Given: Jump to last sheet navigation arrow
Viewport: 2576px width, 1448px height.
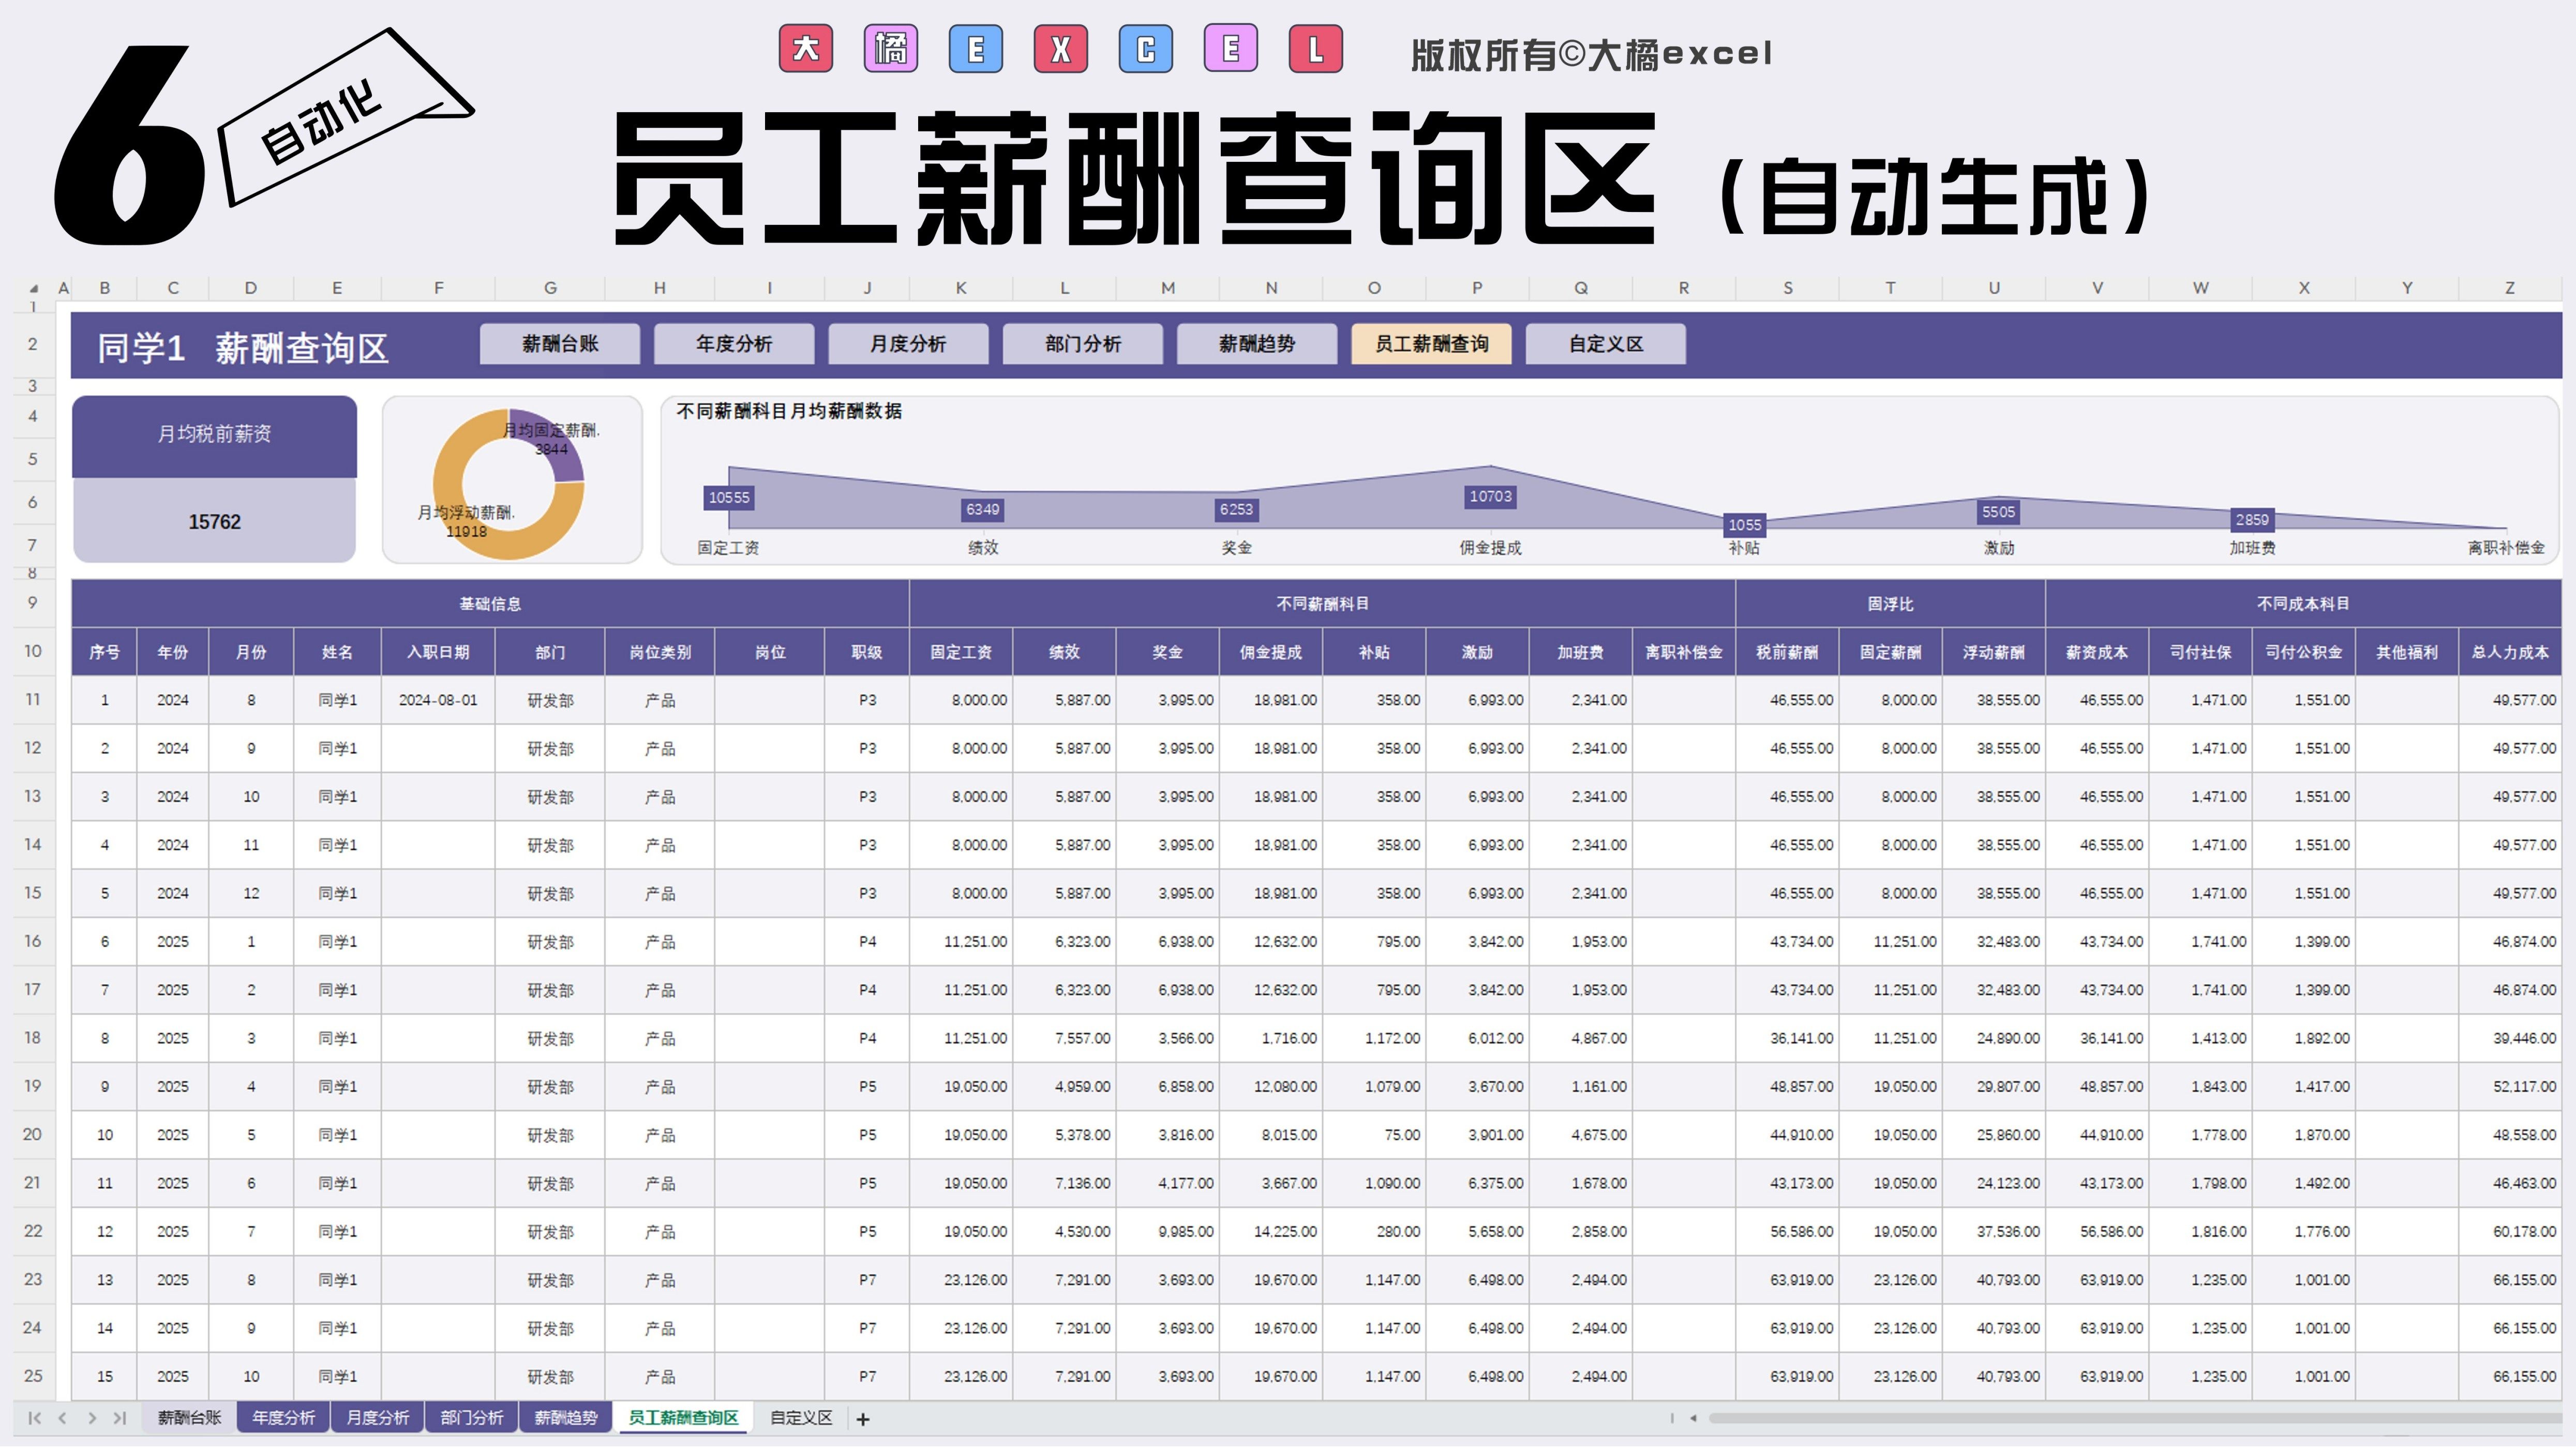Looking at the screenshot, I should point(120,1419).
